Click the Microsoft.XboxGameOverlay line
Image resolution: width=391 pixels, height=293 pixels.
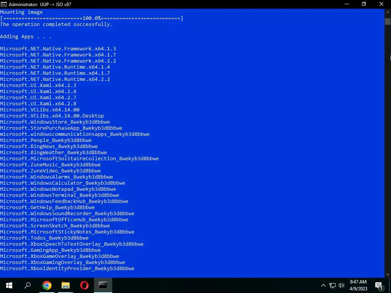pyautogui.click(x=60, y=256)
